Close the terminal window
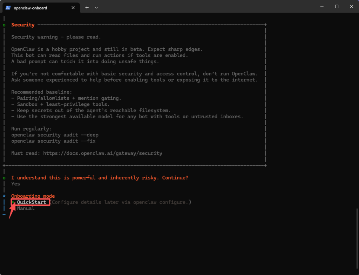This screenshot has width=359, height=275. pyautogui.click(x=351, y=6)
